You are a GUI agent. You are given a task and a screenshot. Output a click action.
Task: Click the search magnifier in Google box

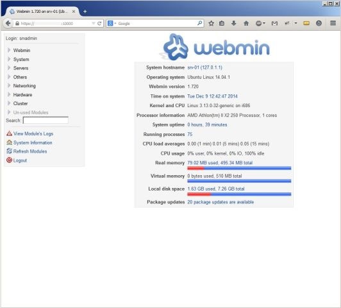click(199, 23)
